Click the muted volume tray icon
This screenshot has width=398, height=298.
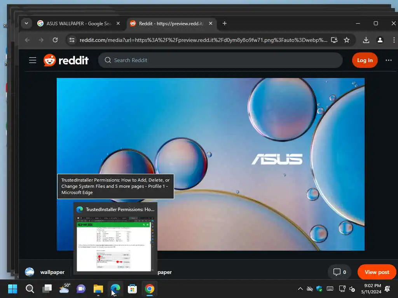click(352, 289)
